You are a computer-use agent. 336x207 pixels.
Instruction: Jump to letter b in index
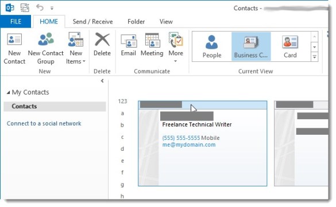point(122,125)
